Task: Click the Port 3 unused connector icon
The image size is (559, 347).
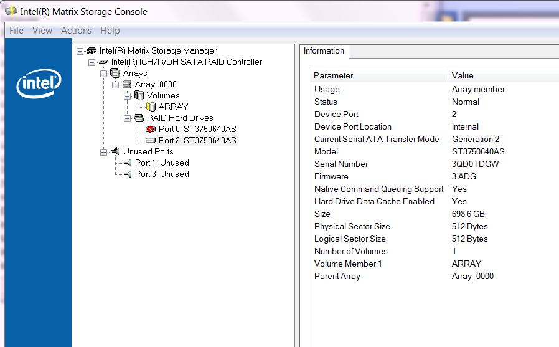Action: point(127,174)
